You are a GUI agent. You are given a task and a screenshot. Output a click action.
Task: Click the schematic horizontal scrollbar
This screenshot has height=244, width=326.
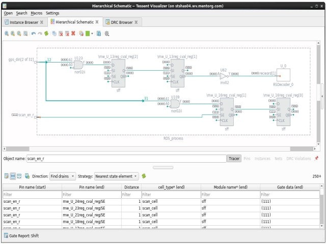click(x=159, y=149)
